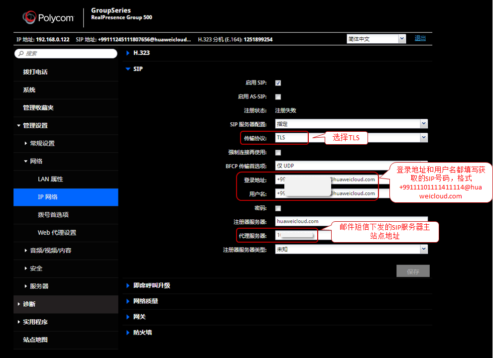Screen dimensions: 493x358
Task: Toggle the 密码 checkbox
Action: 277,208
